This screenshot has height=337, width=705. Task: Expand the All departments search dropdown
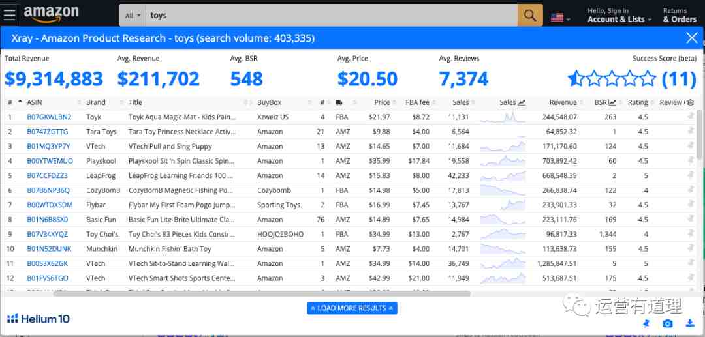(133, 16)
